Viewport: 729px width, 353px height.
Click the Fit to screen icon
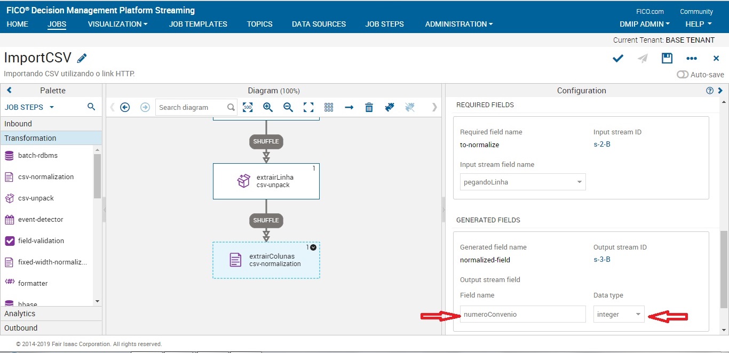click(x=308, y=107)
